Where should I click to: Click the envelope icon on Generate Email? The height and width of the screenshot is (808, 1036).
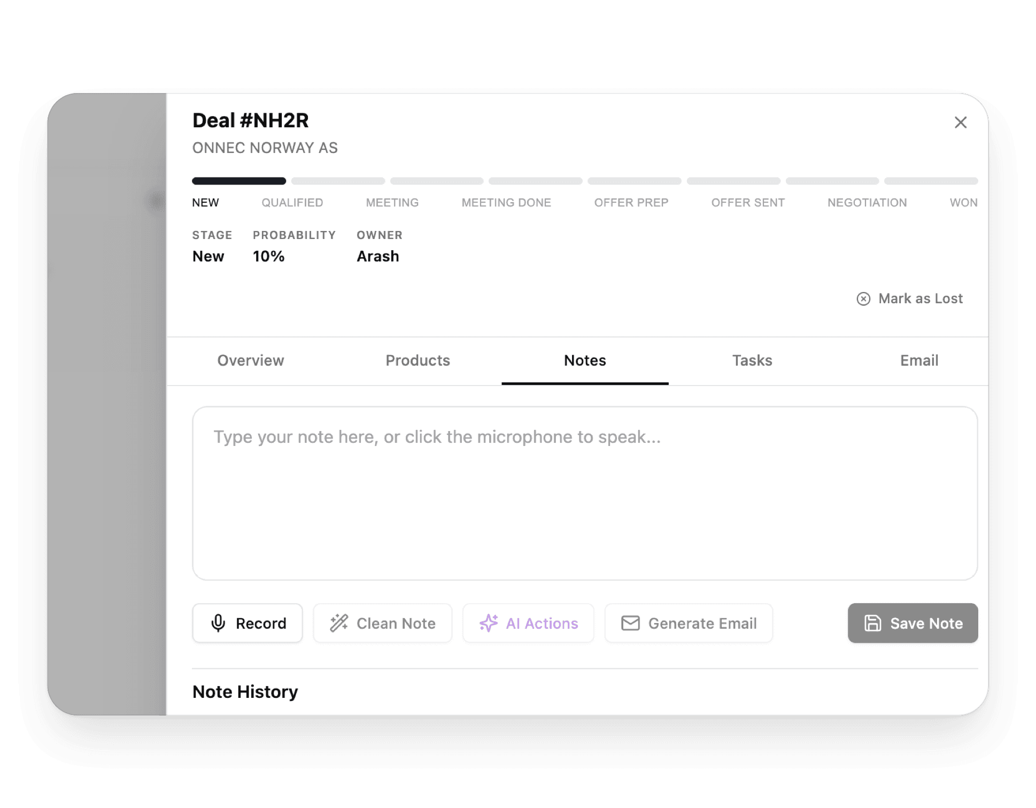click(x=630, y=623)
